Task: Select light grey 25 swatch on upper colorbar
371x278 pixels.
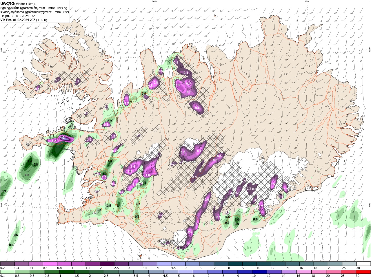Action: pos(349,264)
